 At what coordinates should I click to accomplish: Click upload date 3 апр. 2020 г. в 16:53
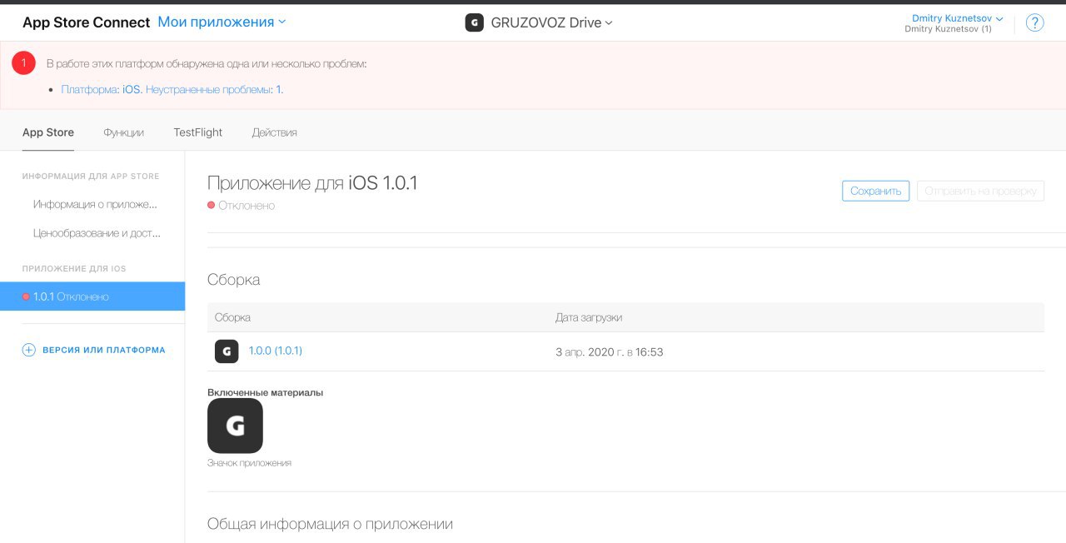click(610, 351)
